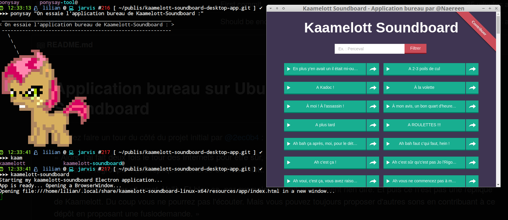Share 'Ah bah ça après, moi' sound
Viewport: 508px width, 220px height.
373,144
